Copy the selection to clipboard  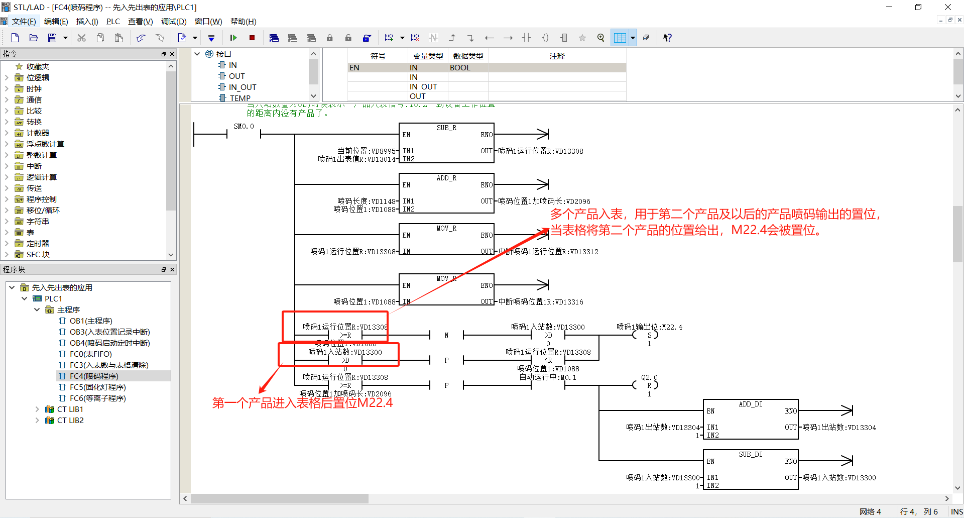tap(100, 38)
